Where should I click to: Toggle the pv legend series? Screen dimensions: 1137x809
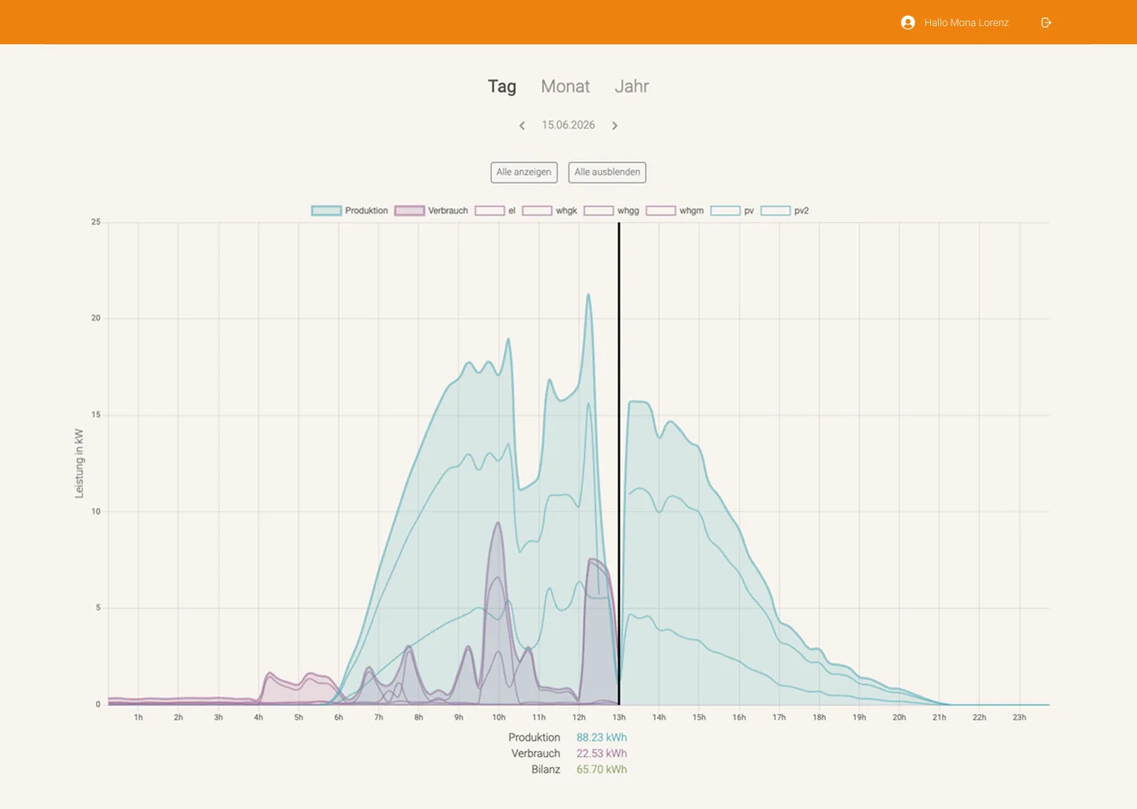point(732,211)
